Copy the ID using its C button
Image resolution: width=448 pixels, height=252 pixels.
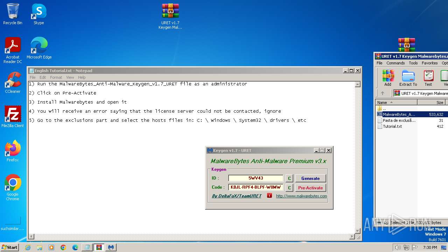[x=289, y=178]
